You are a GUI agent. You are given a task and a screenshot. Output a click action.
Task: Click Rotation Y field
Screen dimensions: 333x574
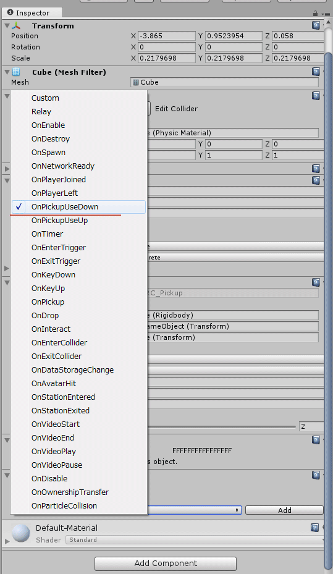[x=234, y=47]
